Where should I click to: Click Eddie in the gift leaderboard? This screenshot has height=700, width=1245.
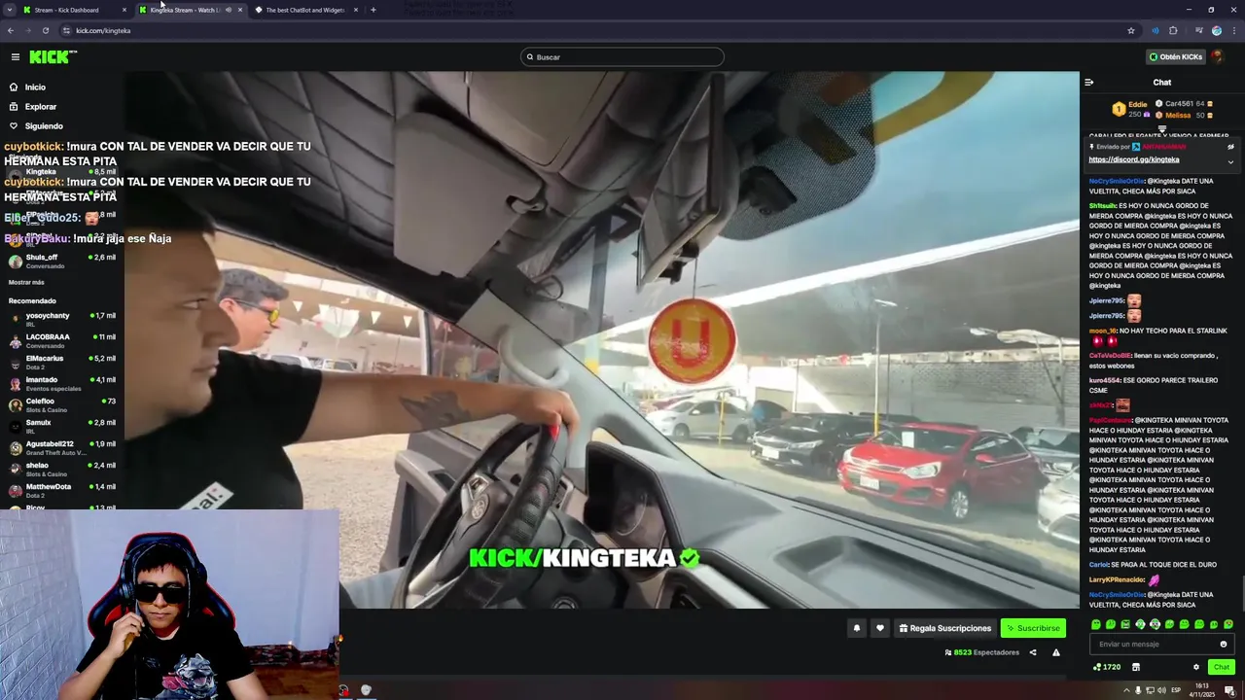coord(1137,104)
